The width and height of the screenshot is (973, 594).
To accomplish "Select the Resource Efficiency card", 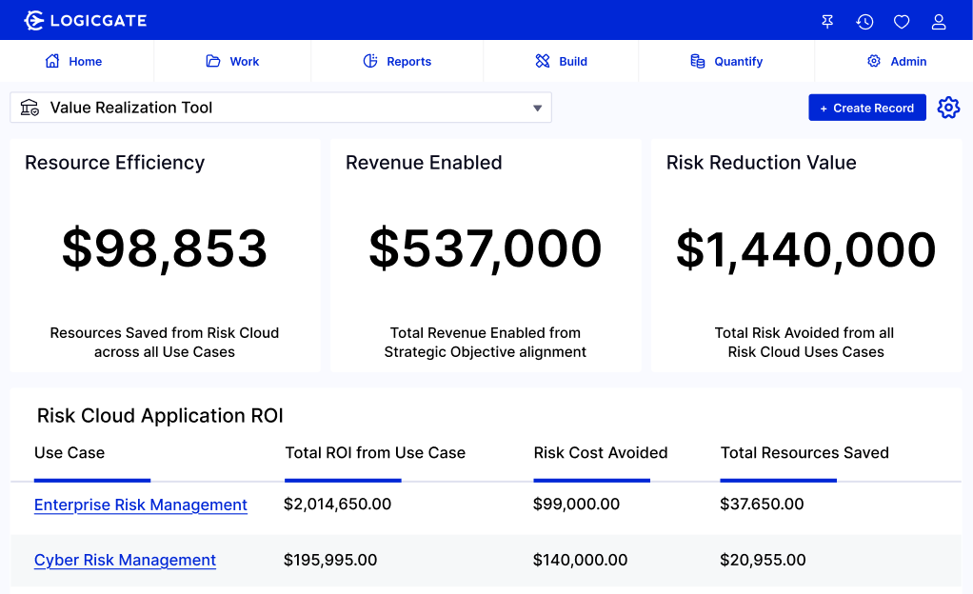I will [x=165, y=255].
